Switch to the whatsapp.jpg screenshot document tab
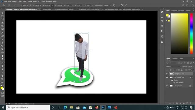 [x=110, y=9]
